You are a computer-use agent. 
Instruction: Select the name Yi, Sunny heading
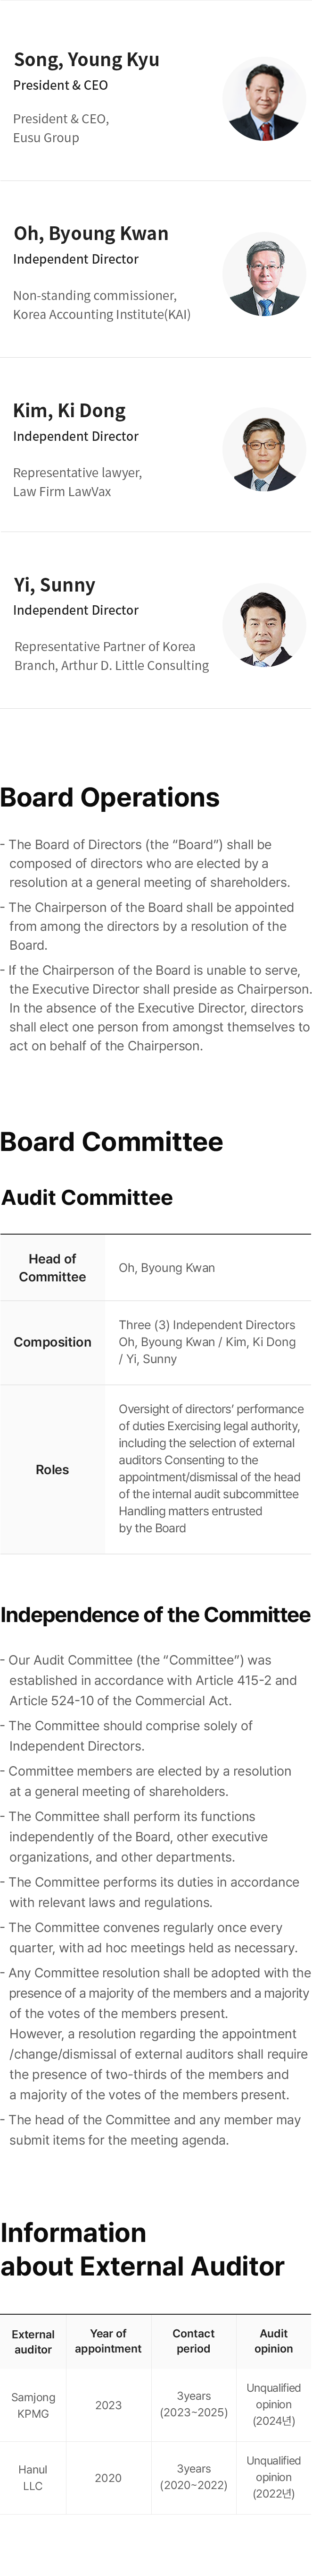point(55,585)
